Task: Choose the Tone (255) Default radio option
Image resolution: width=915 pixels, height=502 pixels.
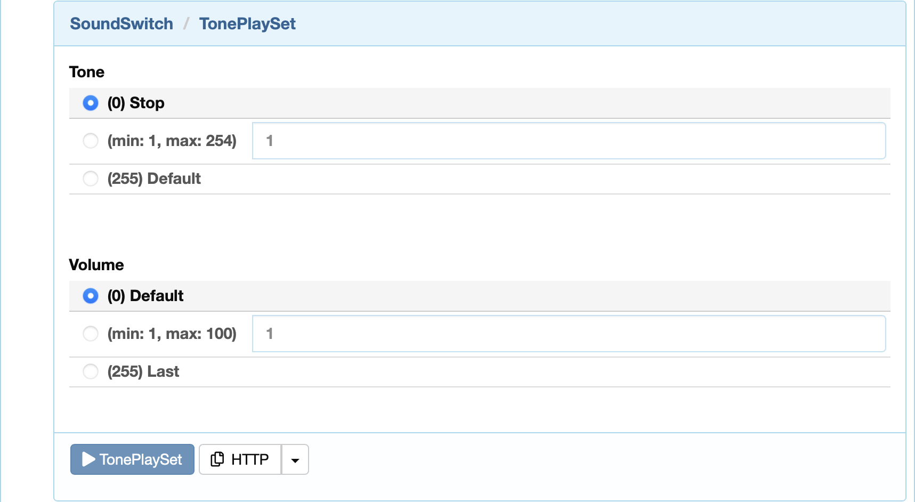Action: [x=91, y=179]
